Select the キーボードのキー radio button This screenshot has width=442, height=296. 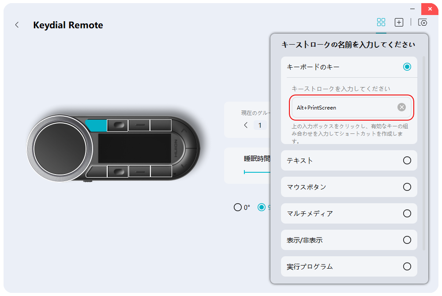tap(407, 67)
